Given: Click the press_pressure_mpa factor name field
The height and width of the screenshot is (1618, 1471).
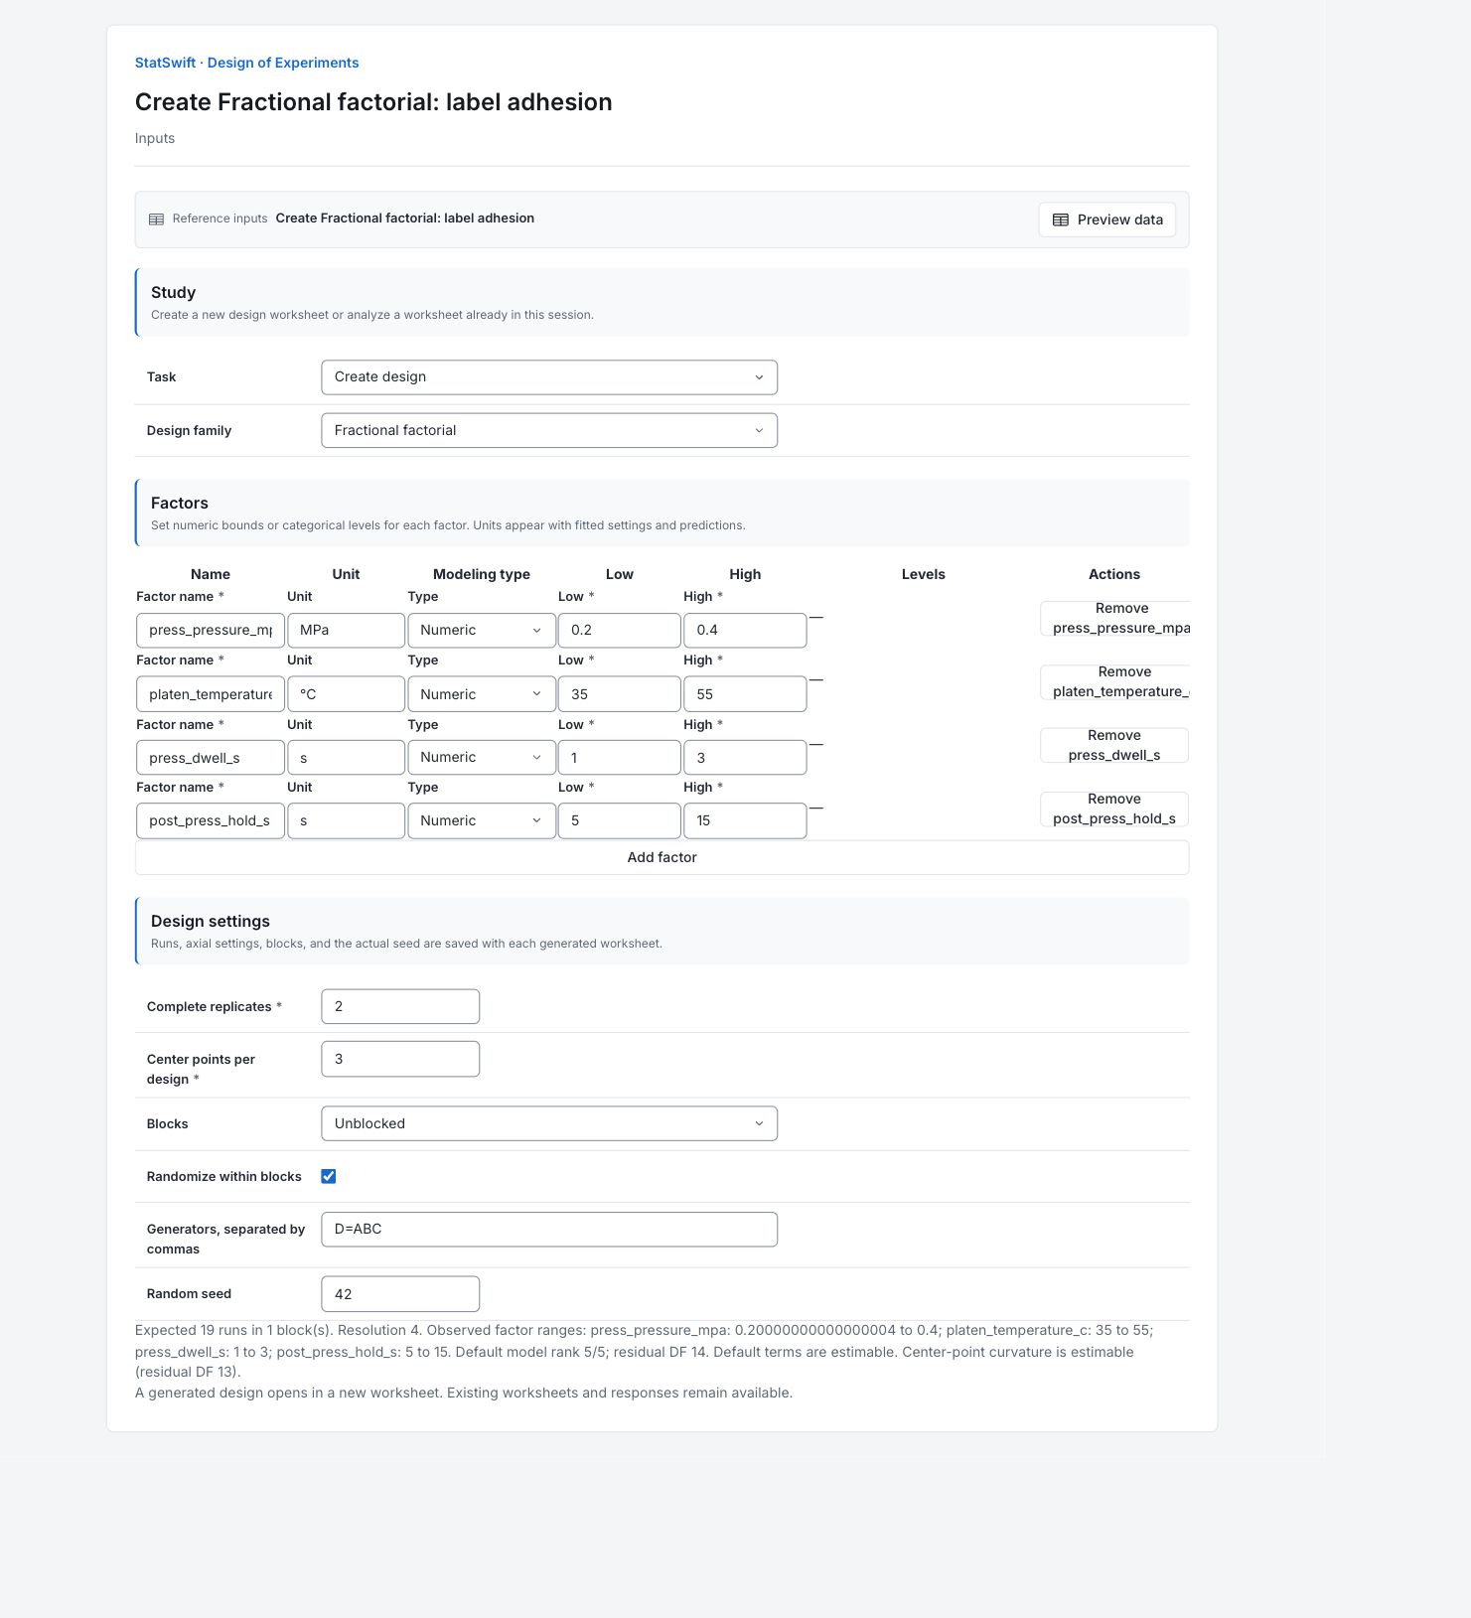Looking at the screenshot, I should click(x=211, y=631).
